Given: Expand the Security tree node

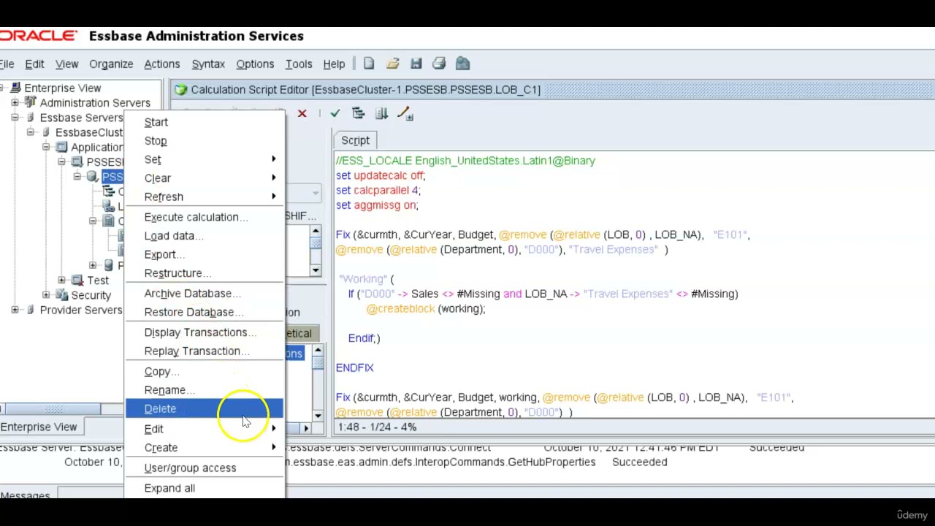Looking at the screenshot, I should (x=46, y=295).
